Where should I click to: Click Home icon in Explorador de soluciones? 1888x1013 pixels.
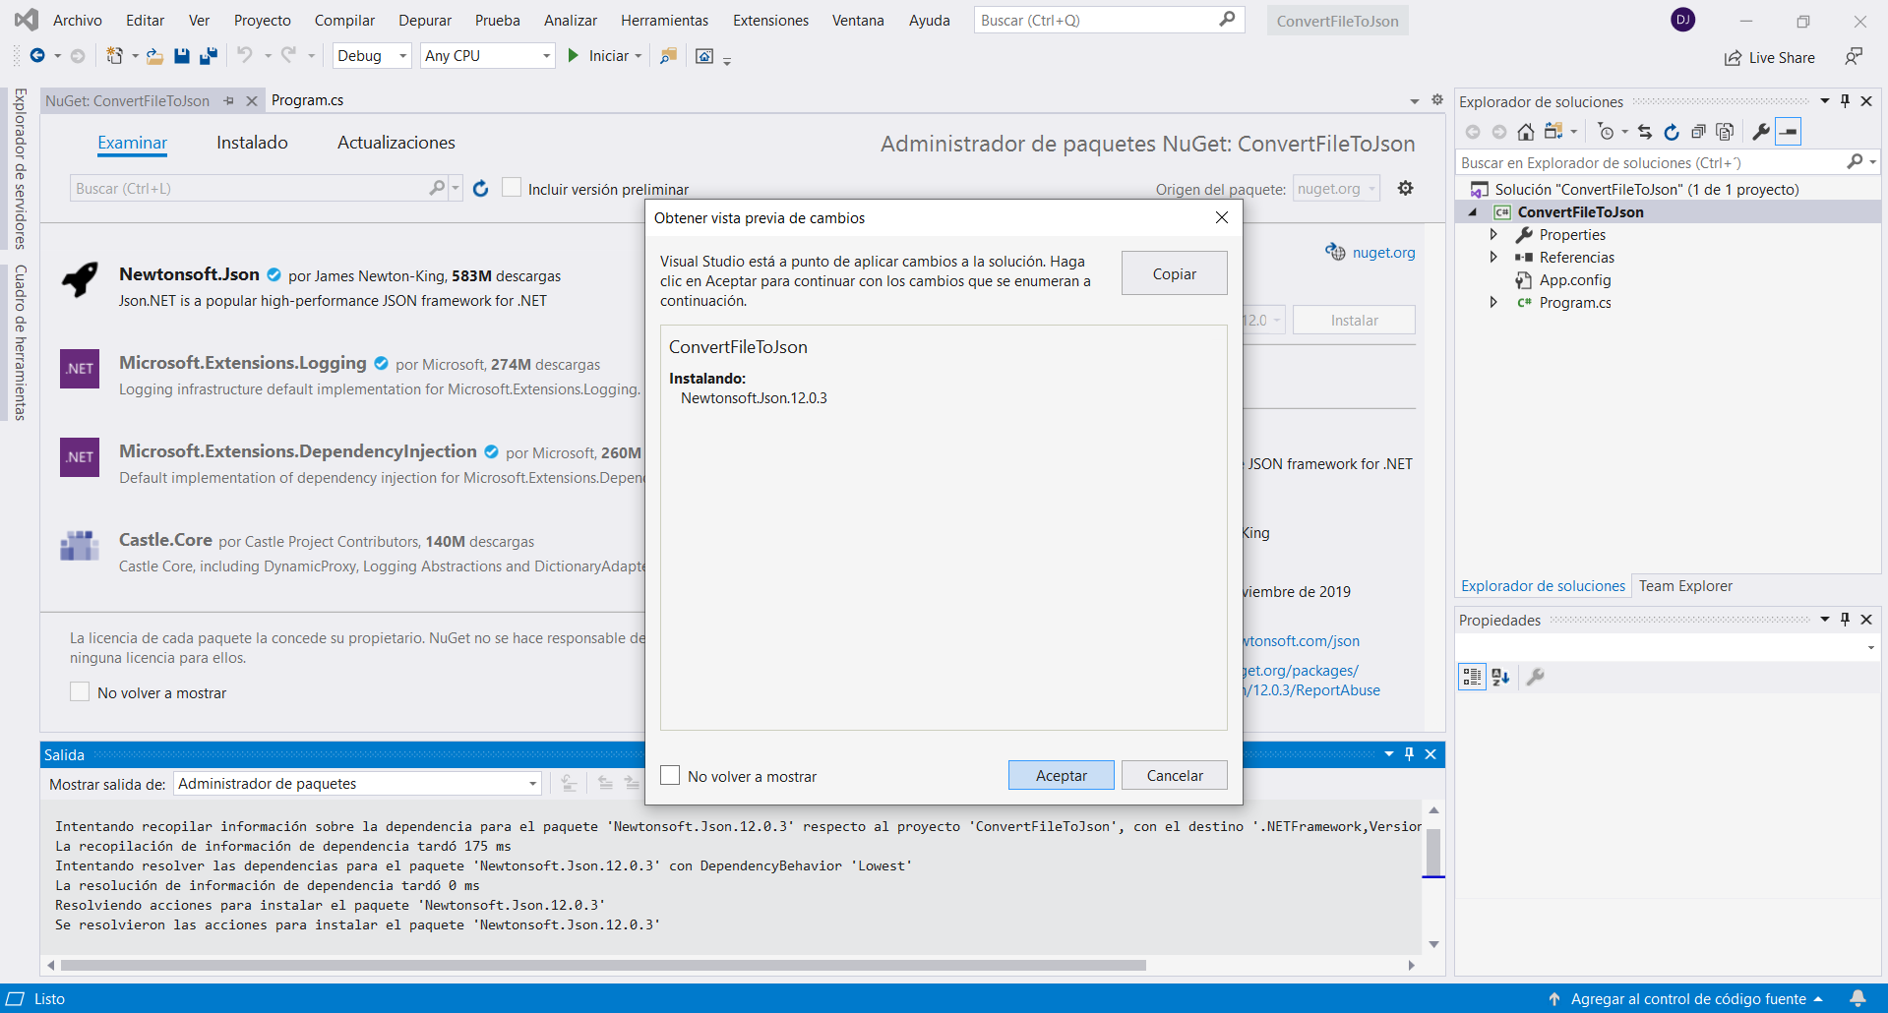pos(1525,132)
